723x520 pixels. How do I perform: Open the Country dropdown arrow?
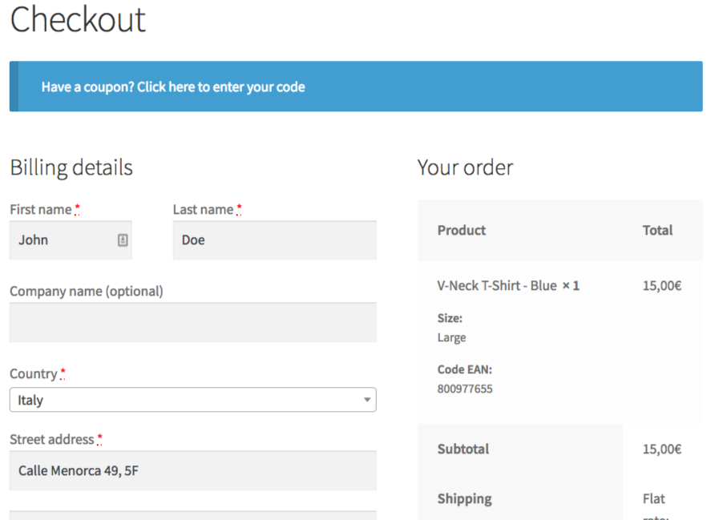(x=366, y=400)
